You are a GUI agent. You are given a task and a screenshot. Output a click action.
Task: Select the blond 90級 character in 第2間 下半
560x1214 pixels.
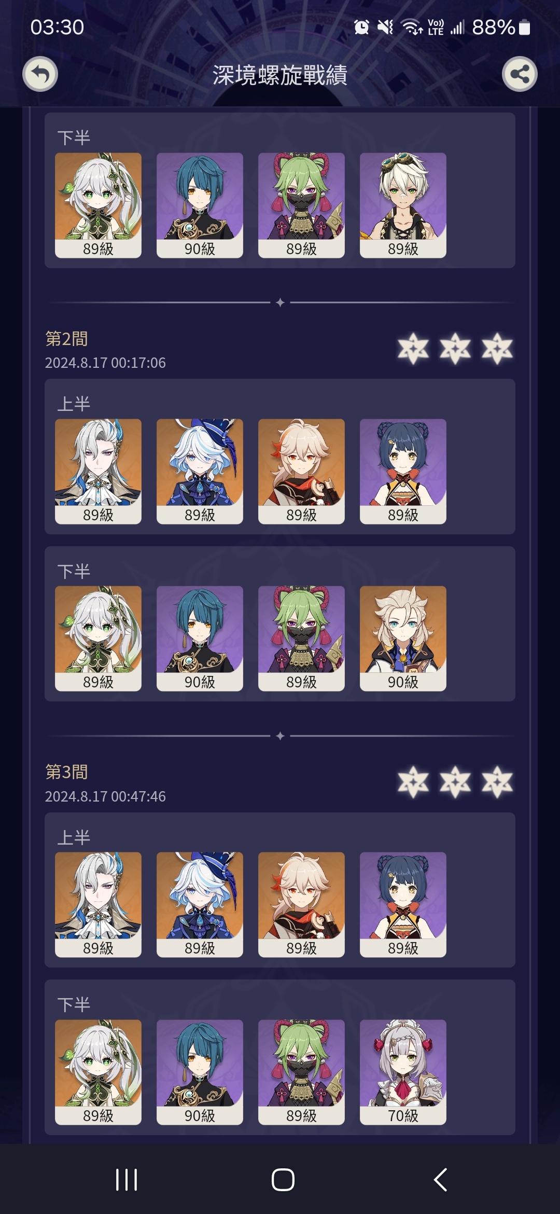pos(403,638)
